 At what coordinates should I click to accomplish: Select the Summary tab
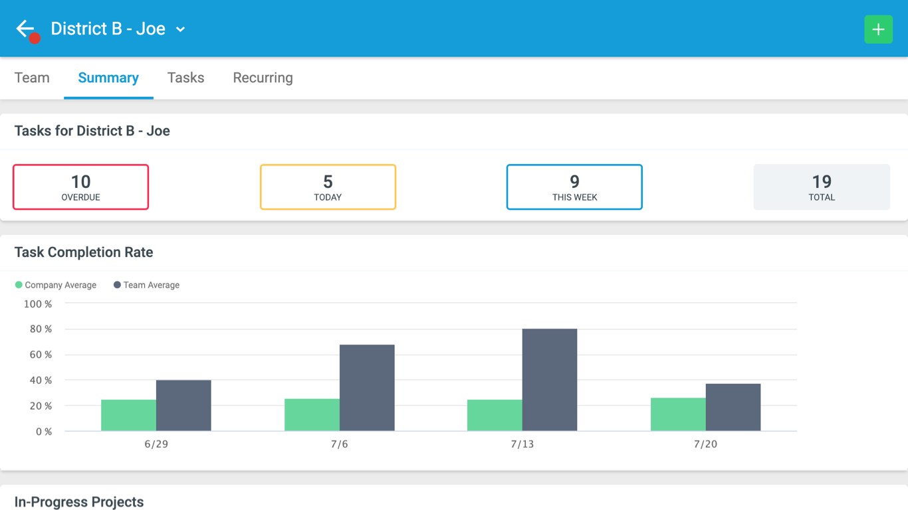(x=108, y=78)
